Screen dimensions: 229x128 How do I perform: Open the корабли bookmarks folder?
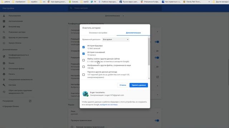[33, 2]
